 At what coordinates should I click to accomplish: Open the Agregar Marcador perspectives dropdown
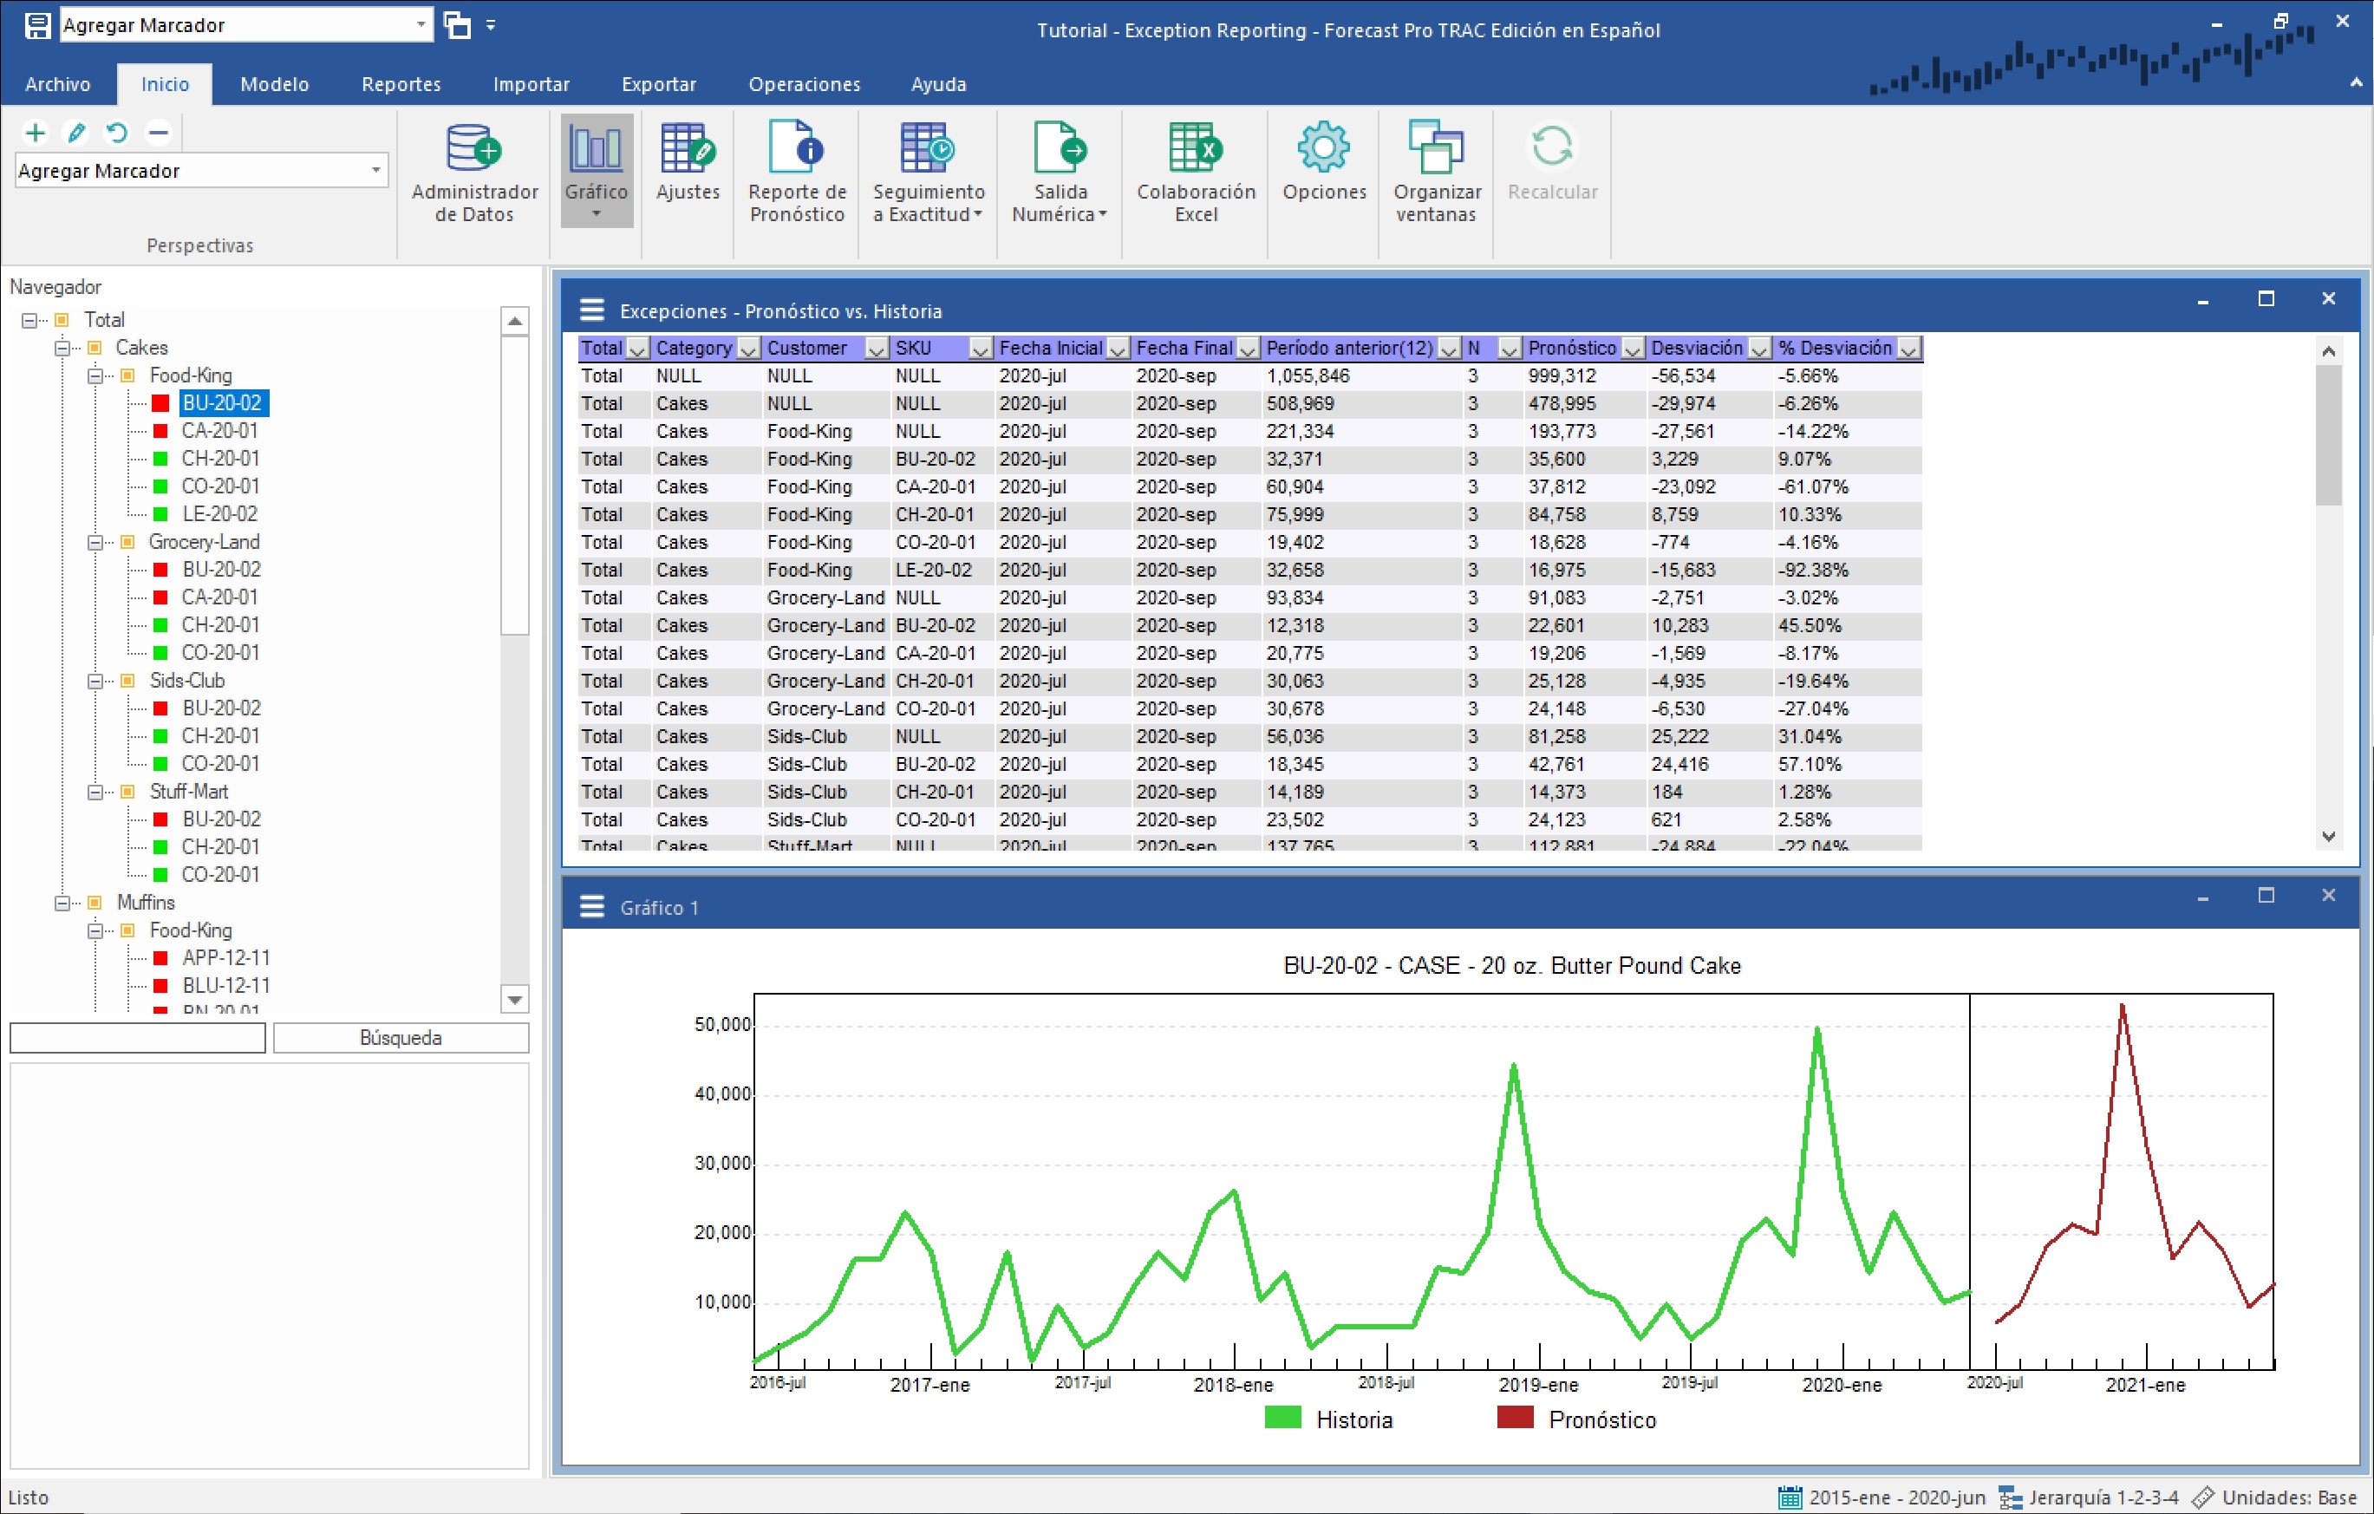coord(375,171)
